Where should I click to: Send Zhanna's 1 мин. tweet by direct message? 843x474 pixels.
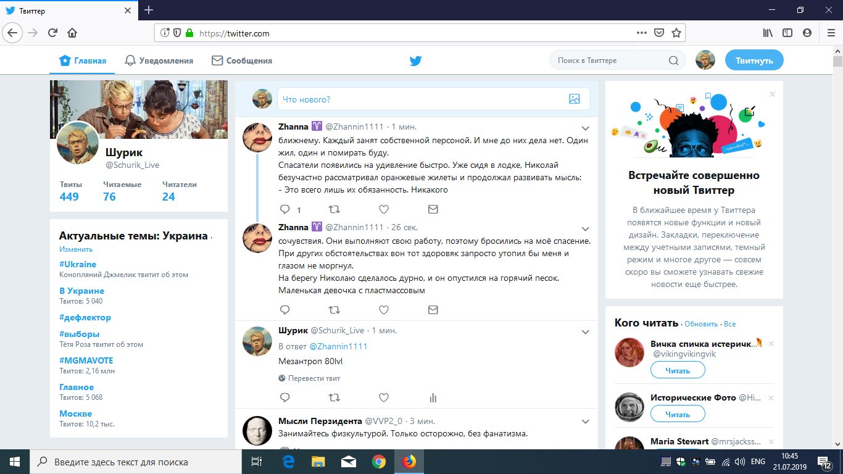click(433, 209)
